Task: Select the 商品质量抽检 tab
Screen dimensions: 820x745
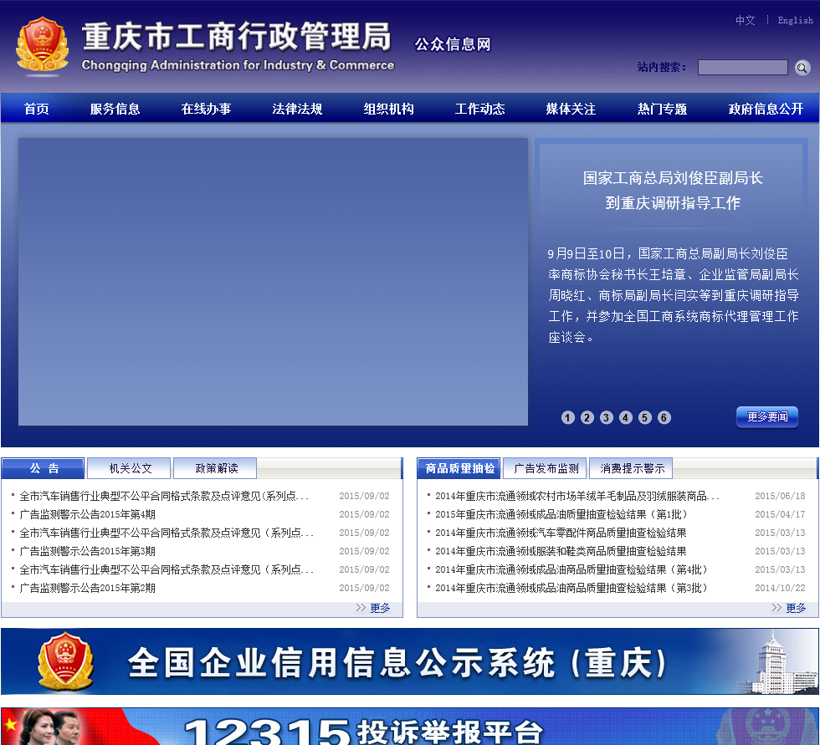Action: 459,468
